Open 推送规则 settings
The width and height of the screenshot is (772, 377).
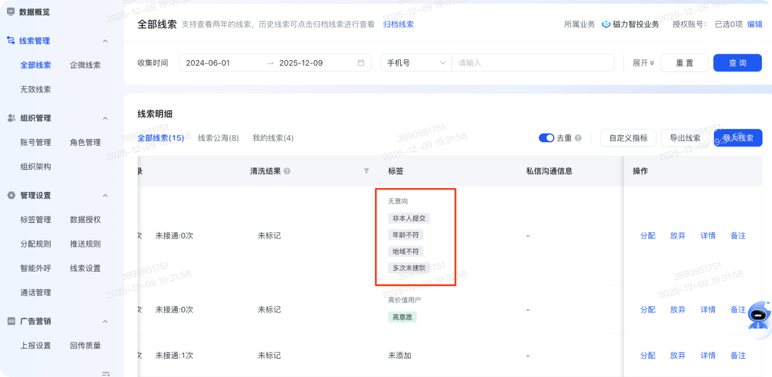(85, 244)
